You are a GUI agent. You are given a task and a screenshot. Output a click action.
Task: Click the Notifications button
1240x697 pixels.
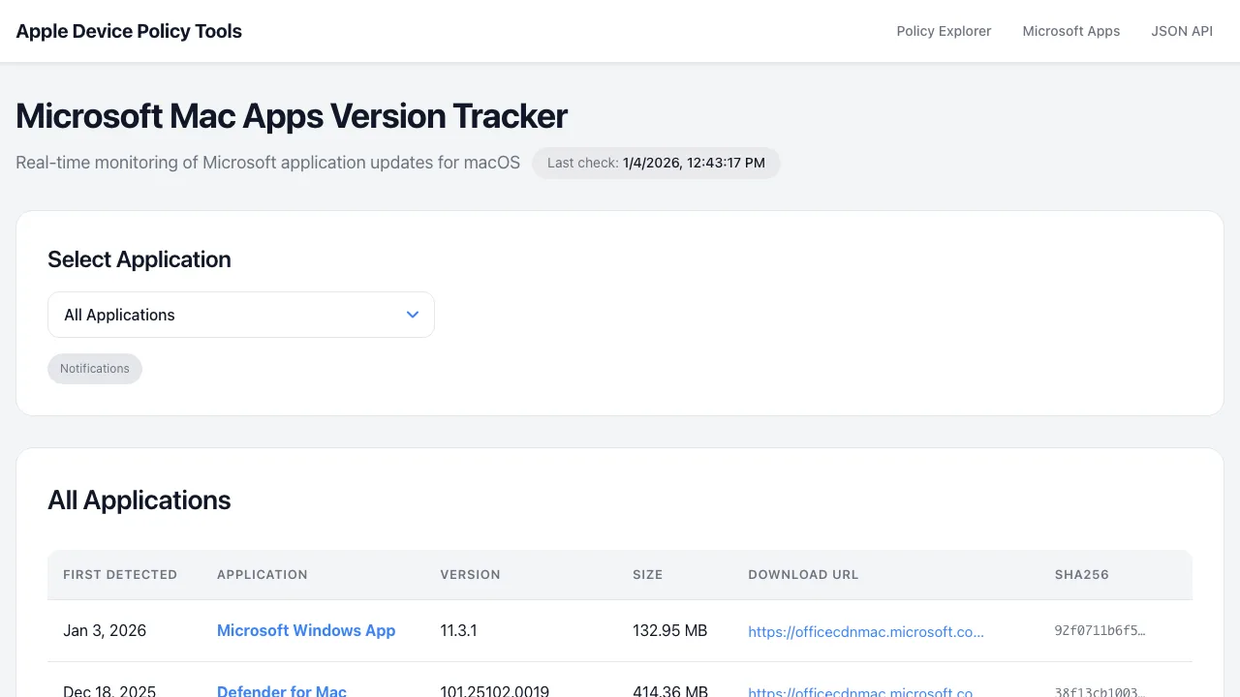pos(95,369)
